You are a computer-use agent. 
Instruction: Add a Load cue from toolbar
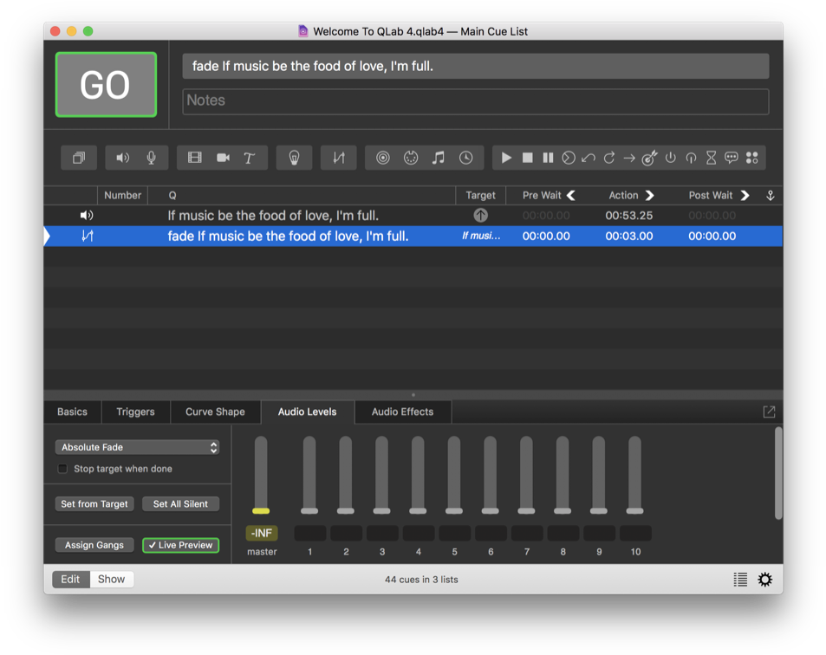(x=569, y=158)
